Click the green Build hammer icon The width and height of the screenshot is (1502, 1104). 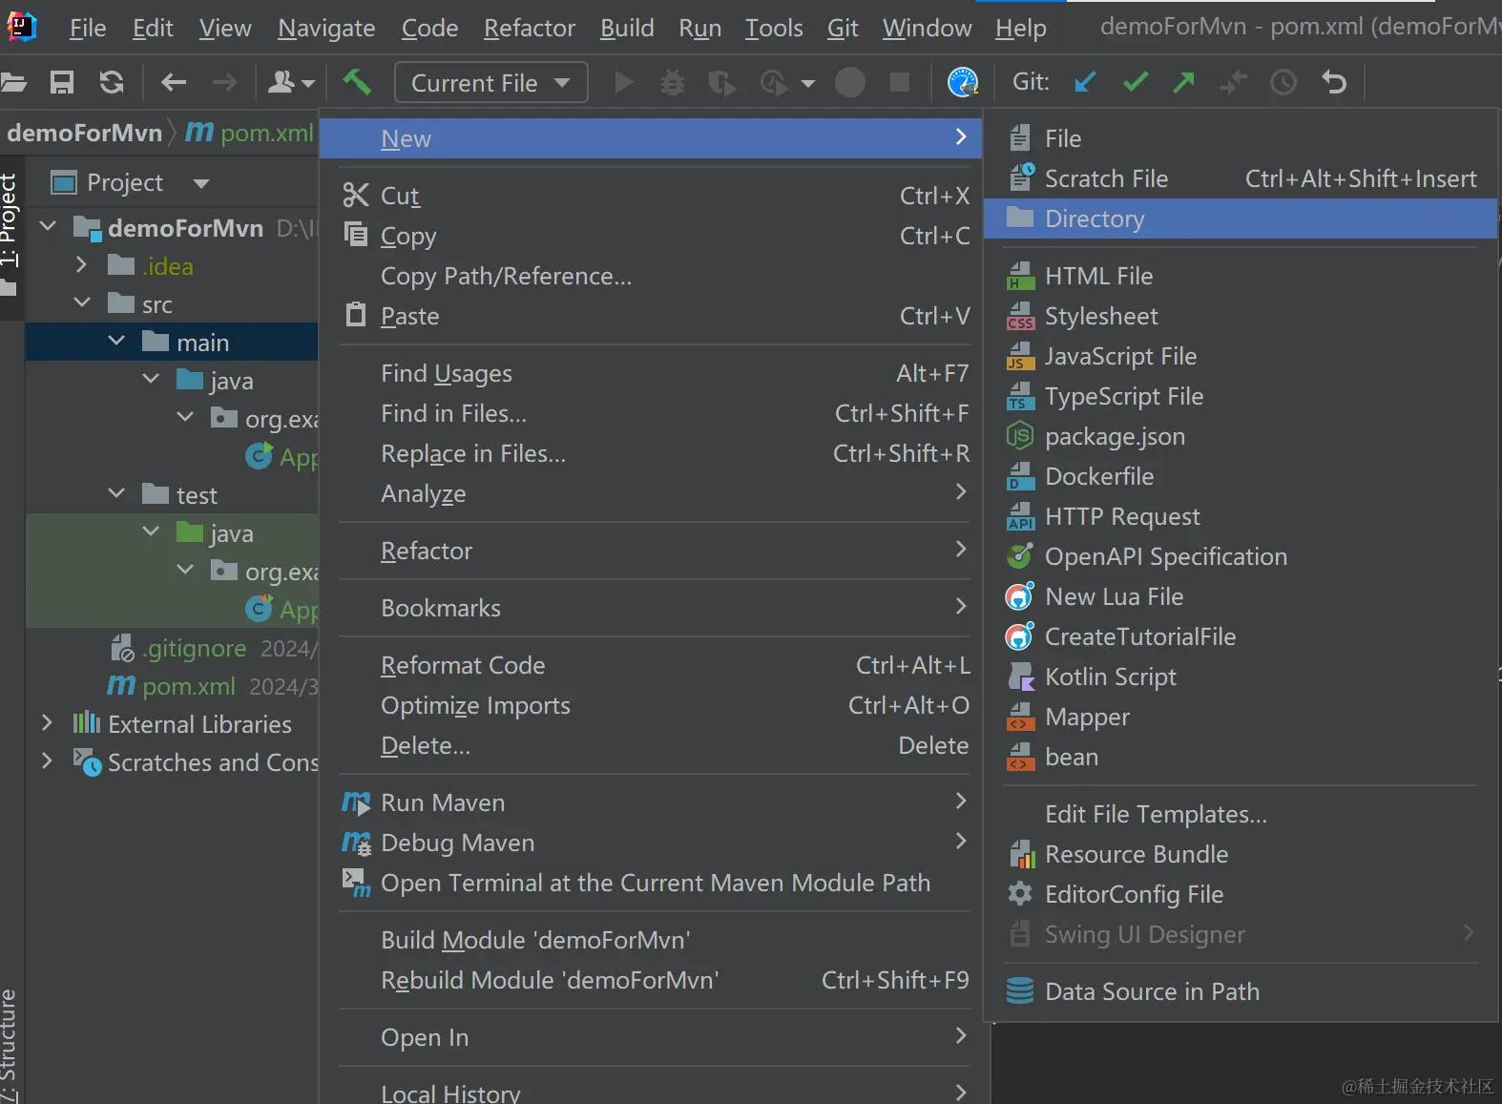click(x=357, y=83)
